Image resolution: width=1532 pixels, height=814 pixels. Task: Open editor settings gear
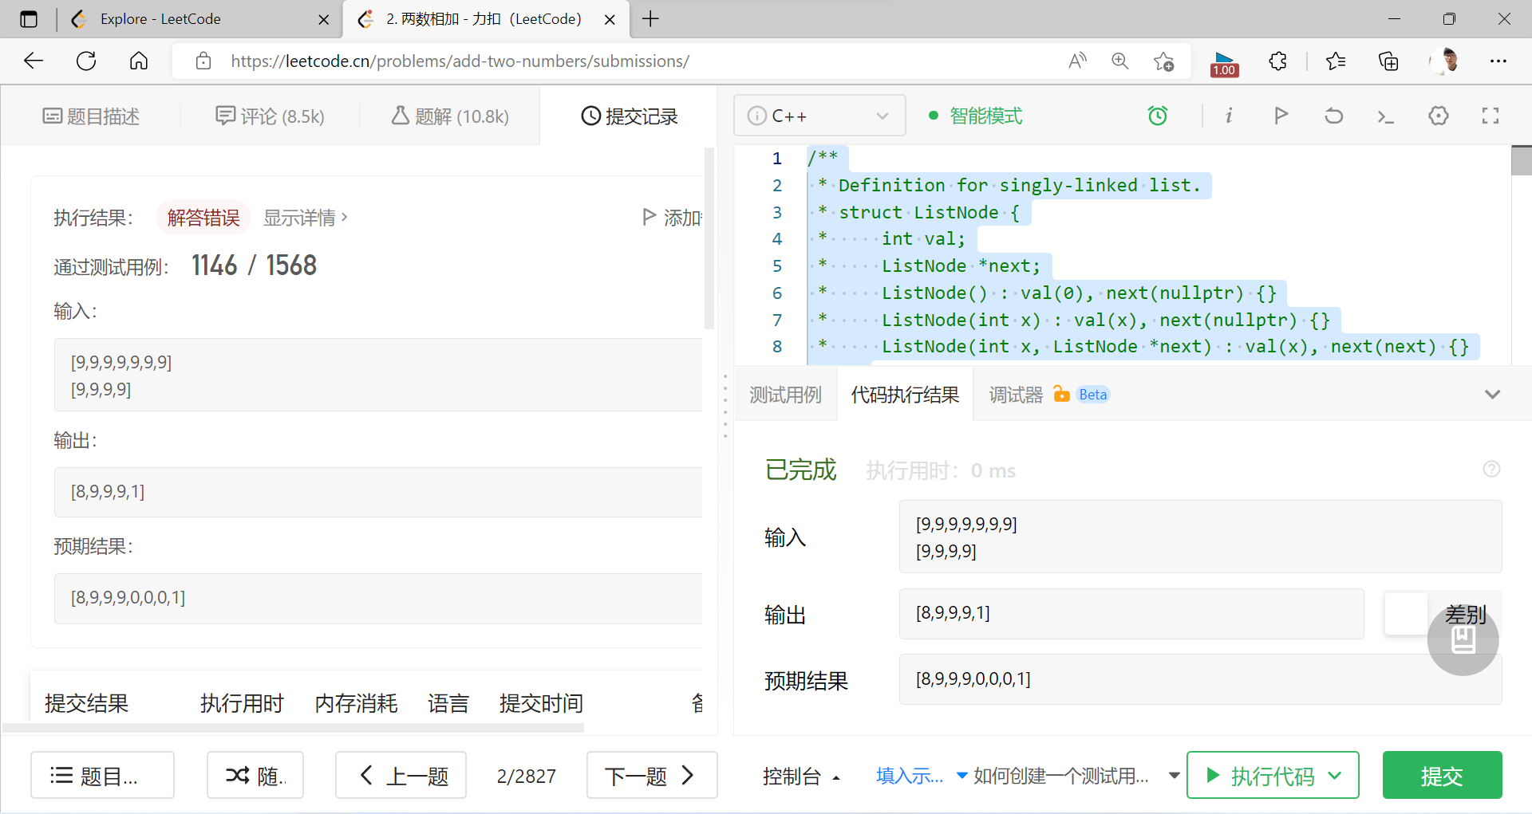pos(1439,116)
